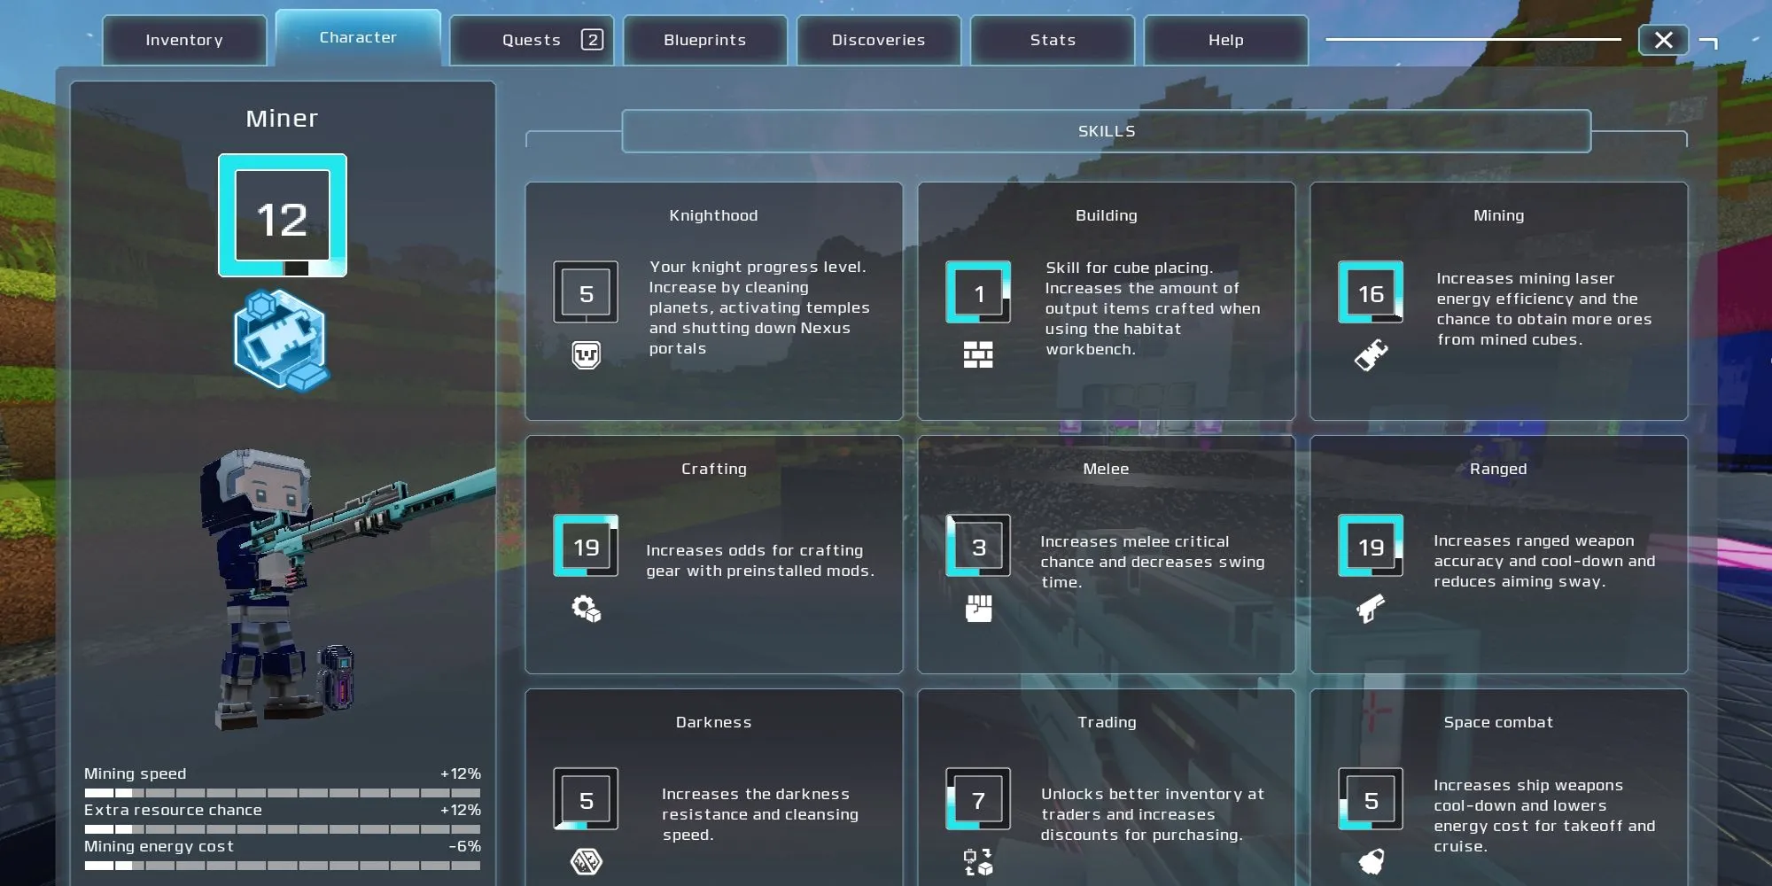This screenshot has height=886, width=1772.
Task: Select the character level 12 box
Action: [x=283, y=215]
